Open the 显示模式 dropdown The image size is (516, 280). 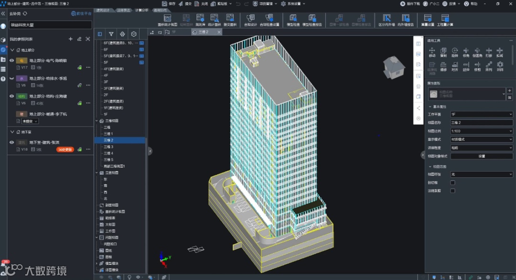click(x=482, y=140)
